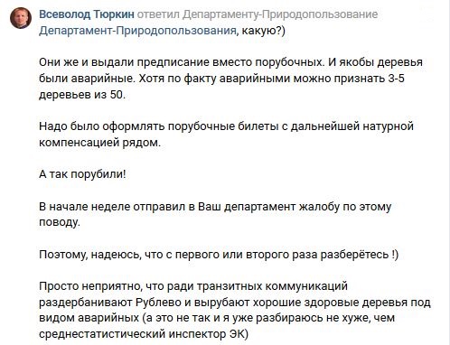Click the line 'Надо было оформлять порубочные билеты'

[x=226, y=126]
